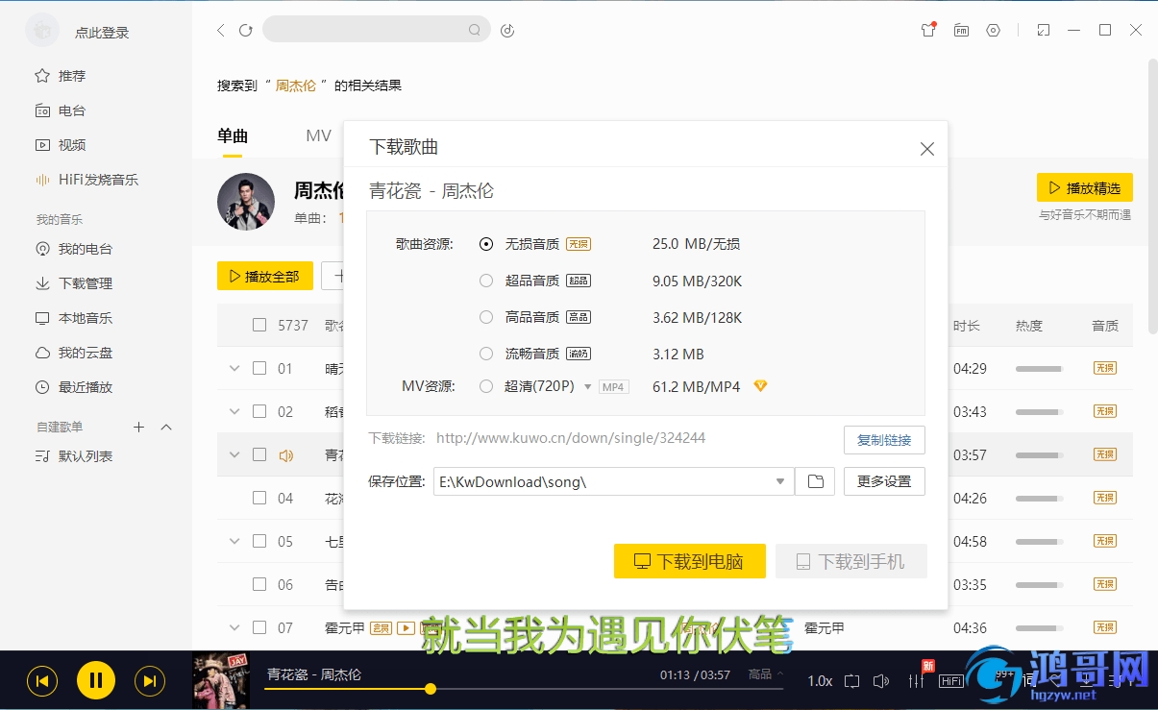Click the magnifier icon in the search box
Image resolution: width=1158 pixels, height=710 pixels.
[475, 30]
